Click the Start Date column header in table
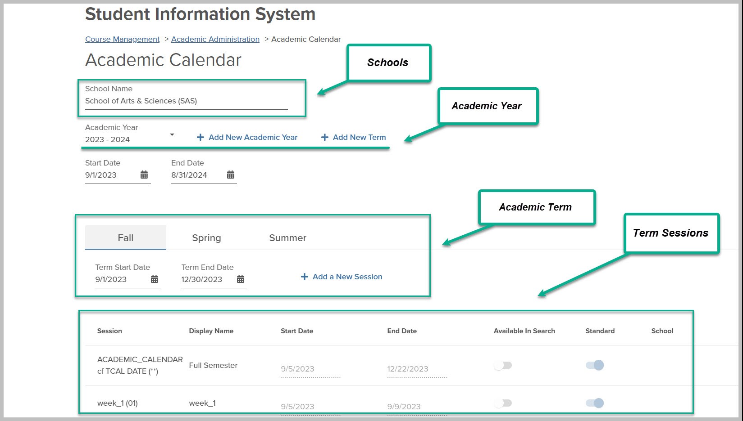The image size is (743, 421). coord(297,331)
